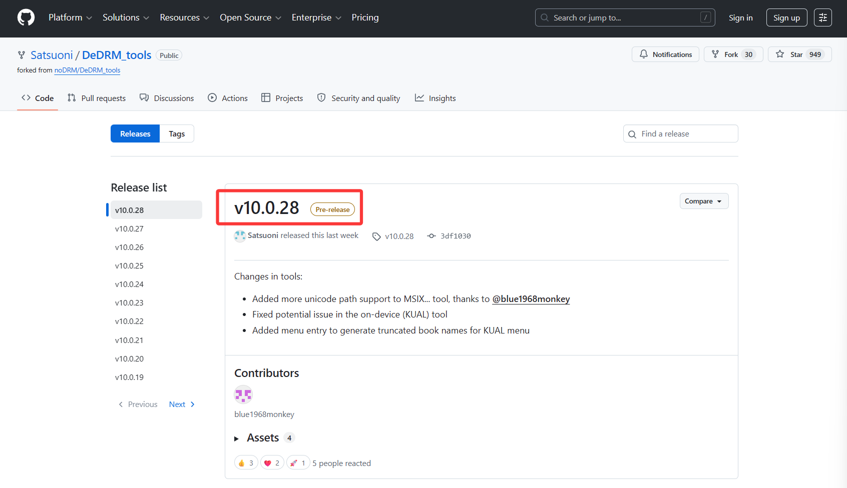The width and height of the screenshot is (847, 488).
Task: Open commit 3df1030
Action: [456, 236]
